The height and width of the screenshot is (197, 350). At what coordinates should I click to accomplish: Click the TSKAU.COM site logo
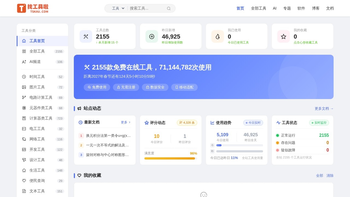pyautogui.click(x=33, y=8)
